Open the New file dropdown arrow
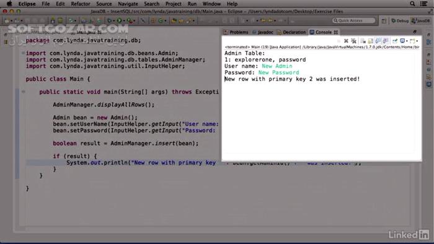This screenshot has width=434, height=244. click(x=11, y=20)
